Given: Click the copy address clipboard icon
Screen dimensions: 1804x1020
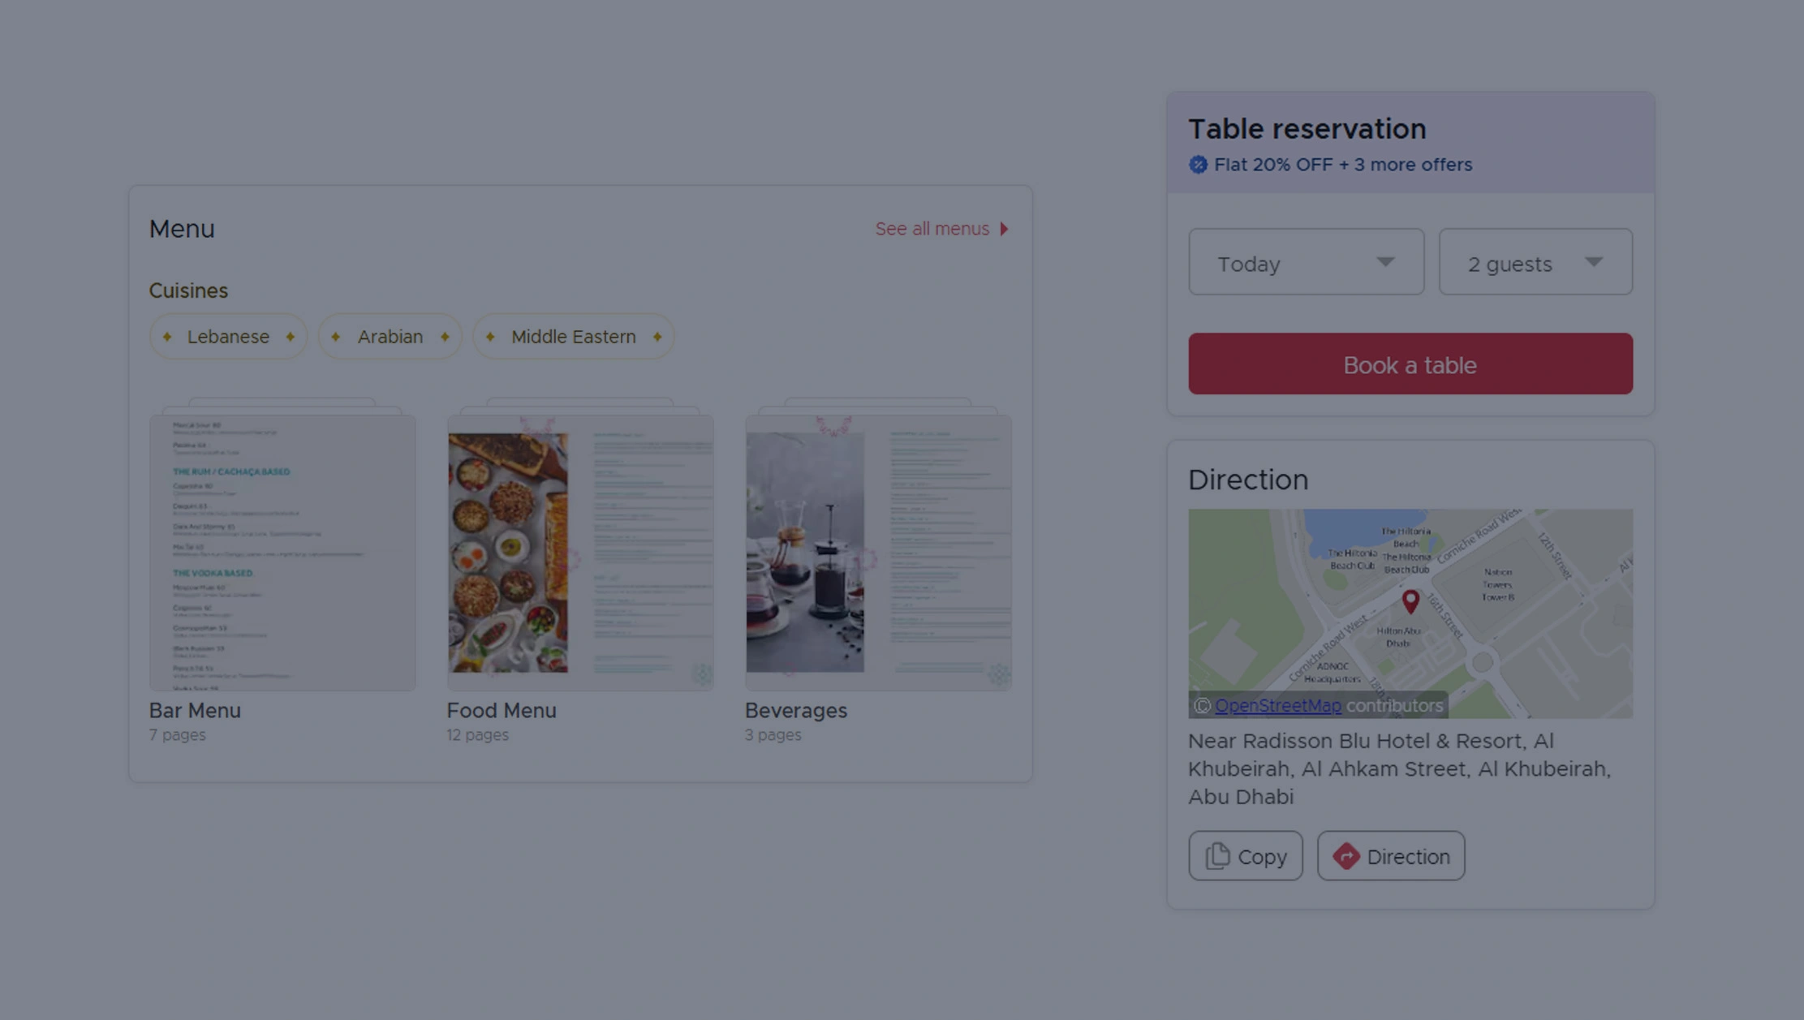Looking at the screenshot, I should (1217, 856).
